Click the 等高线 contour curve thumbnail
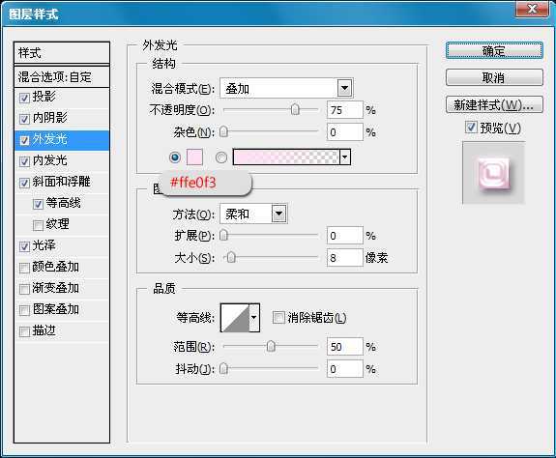Viewport: 556px width, 458px height. point(235,317)
